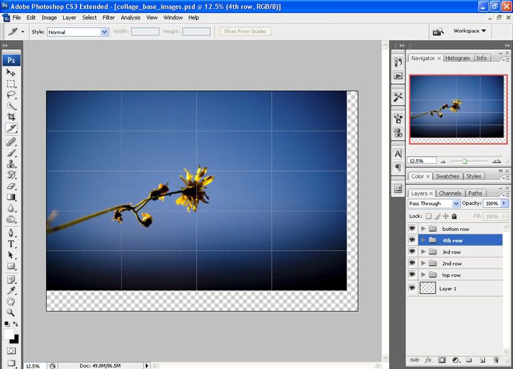The width and height of the screenshot is (513, 369).
Task: Select the History Brush tool
Action: (x=11, y=175)
